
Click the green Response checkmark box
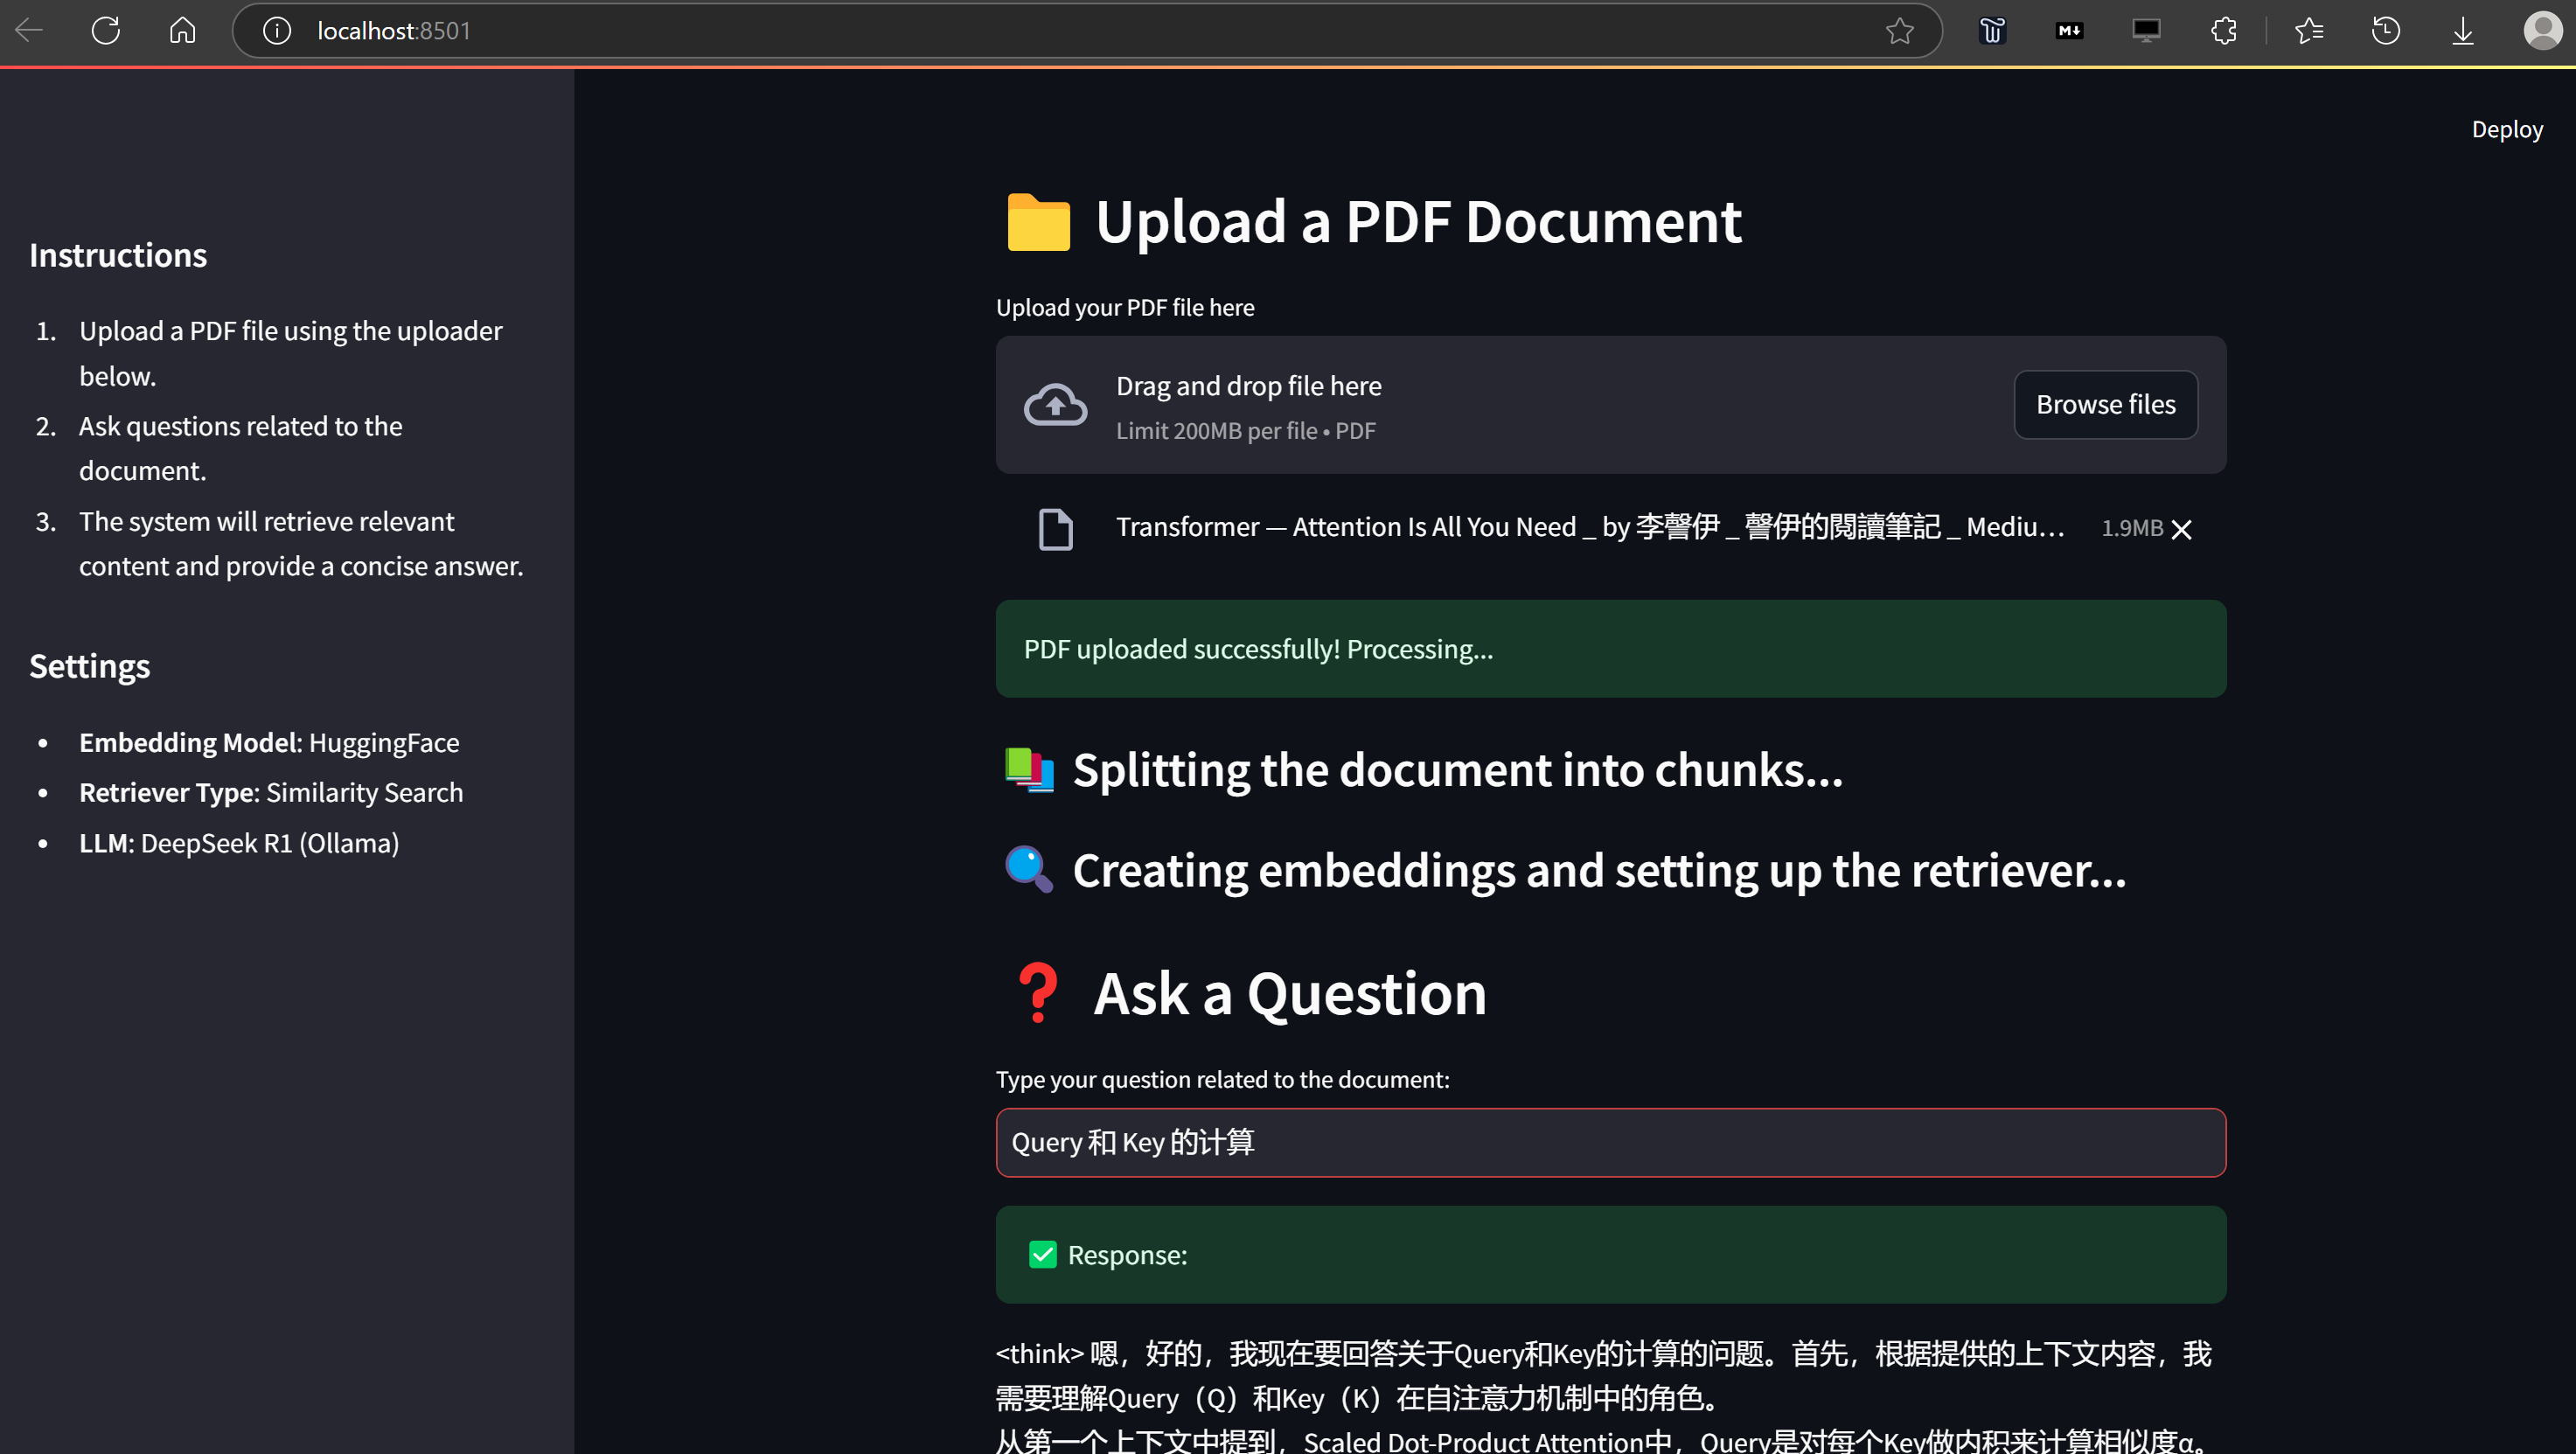tap(1042, 1254)
